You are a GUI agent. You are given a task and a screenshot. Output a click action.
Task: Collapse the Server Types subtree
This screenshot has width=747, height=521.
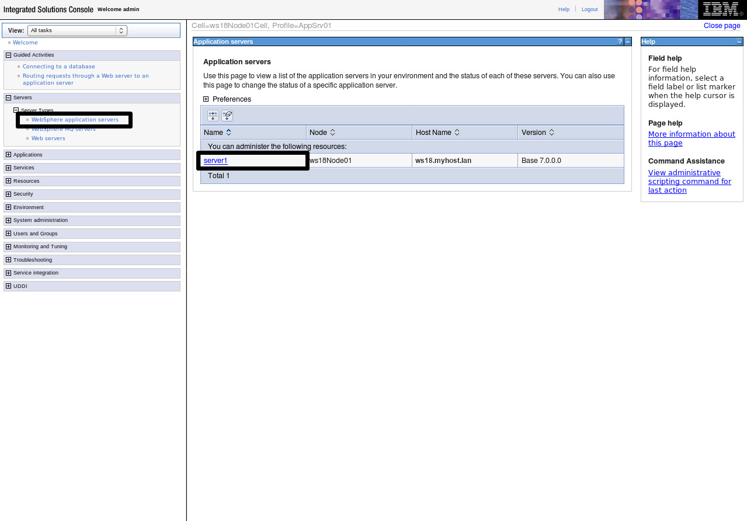pyautogui.click(x=16, y=110)
